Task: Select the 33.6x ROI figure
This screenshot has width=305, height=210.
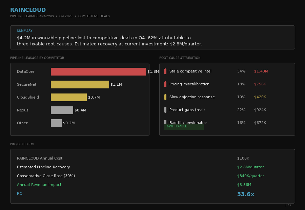Action: click(x=245, y=194)
